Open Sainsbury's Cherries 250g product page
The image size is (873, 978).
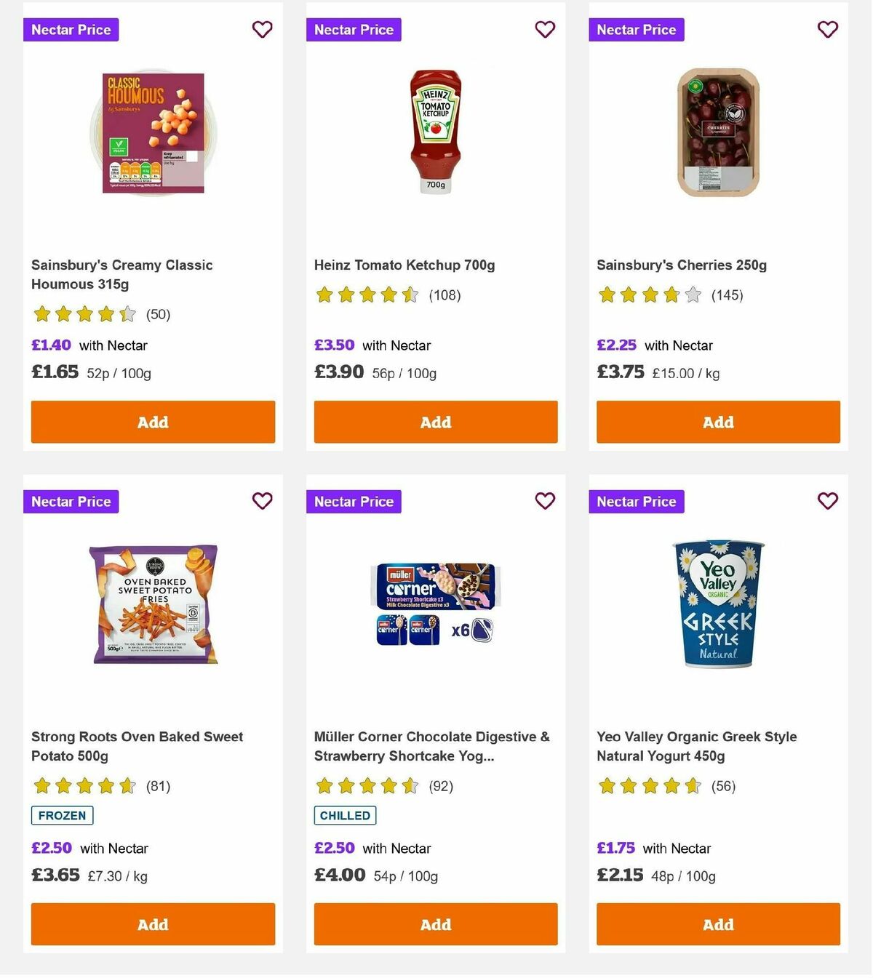click(x=681, y=265)
